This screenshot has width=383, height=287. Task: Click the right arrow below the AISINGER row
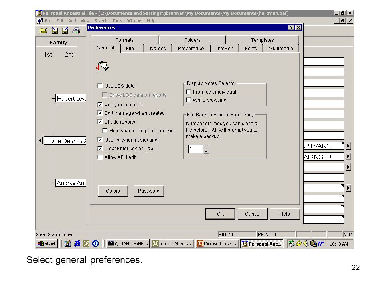click(349, 167)
